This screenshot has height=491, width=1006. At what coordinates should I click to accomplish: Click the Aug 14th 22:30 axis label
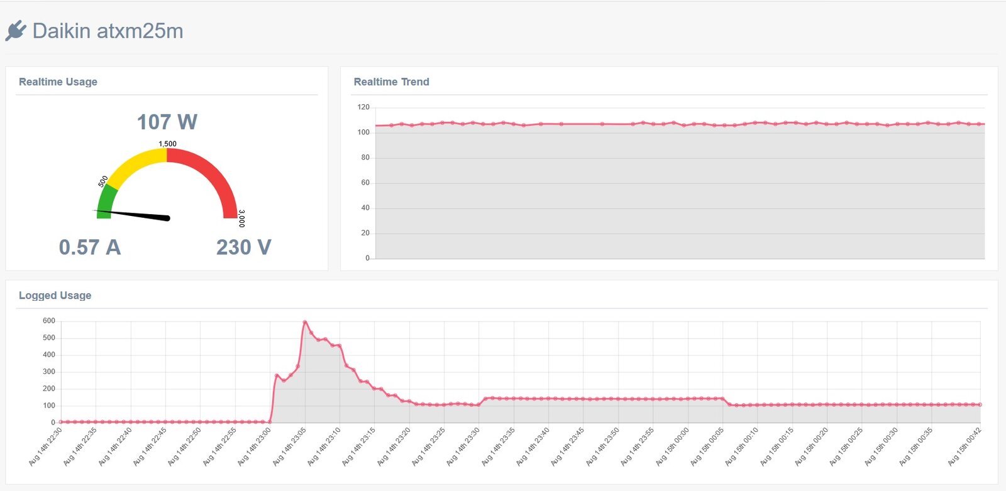tap(45, 447)
